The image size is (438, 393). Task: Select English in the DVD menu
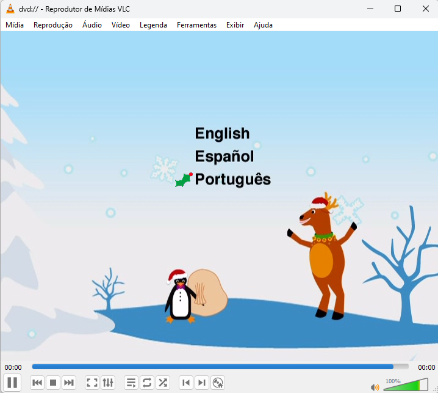pos(222,133)
